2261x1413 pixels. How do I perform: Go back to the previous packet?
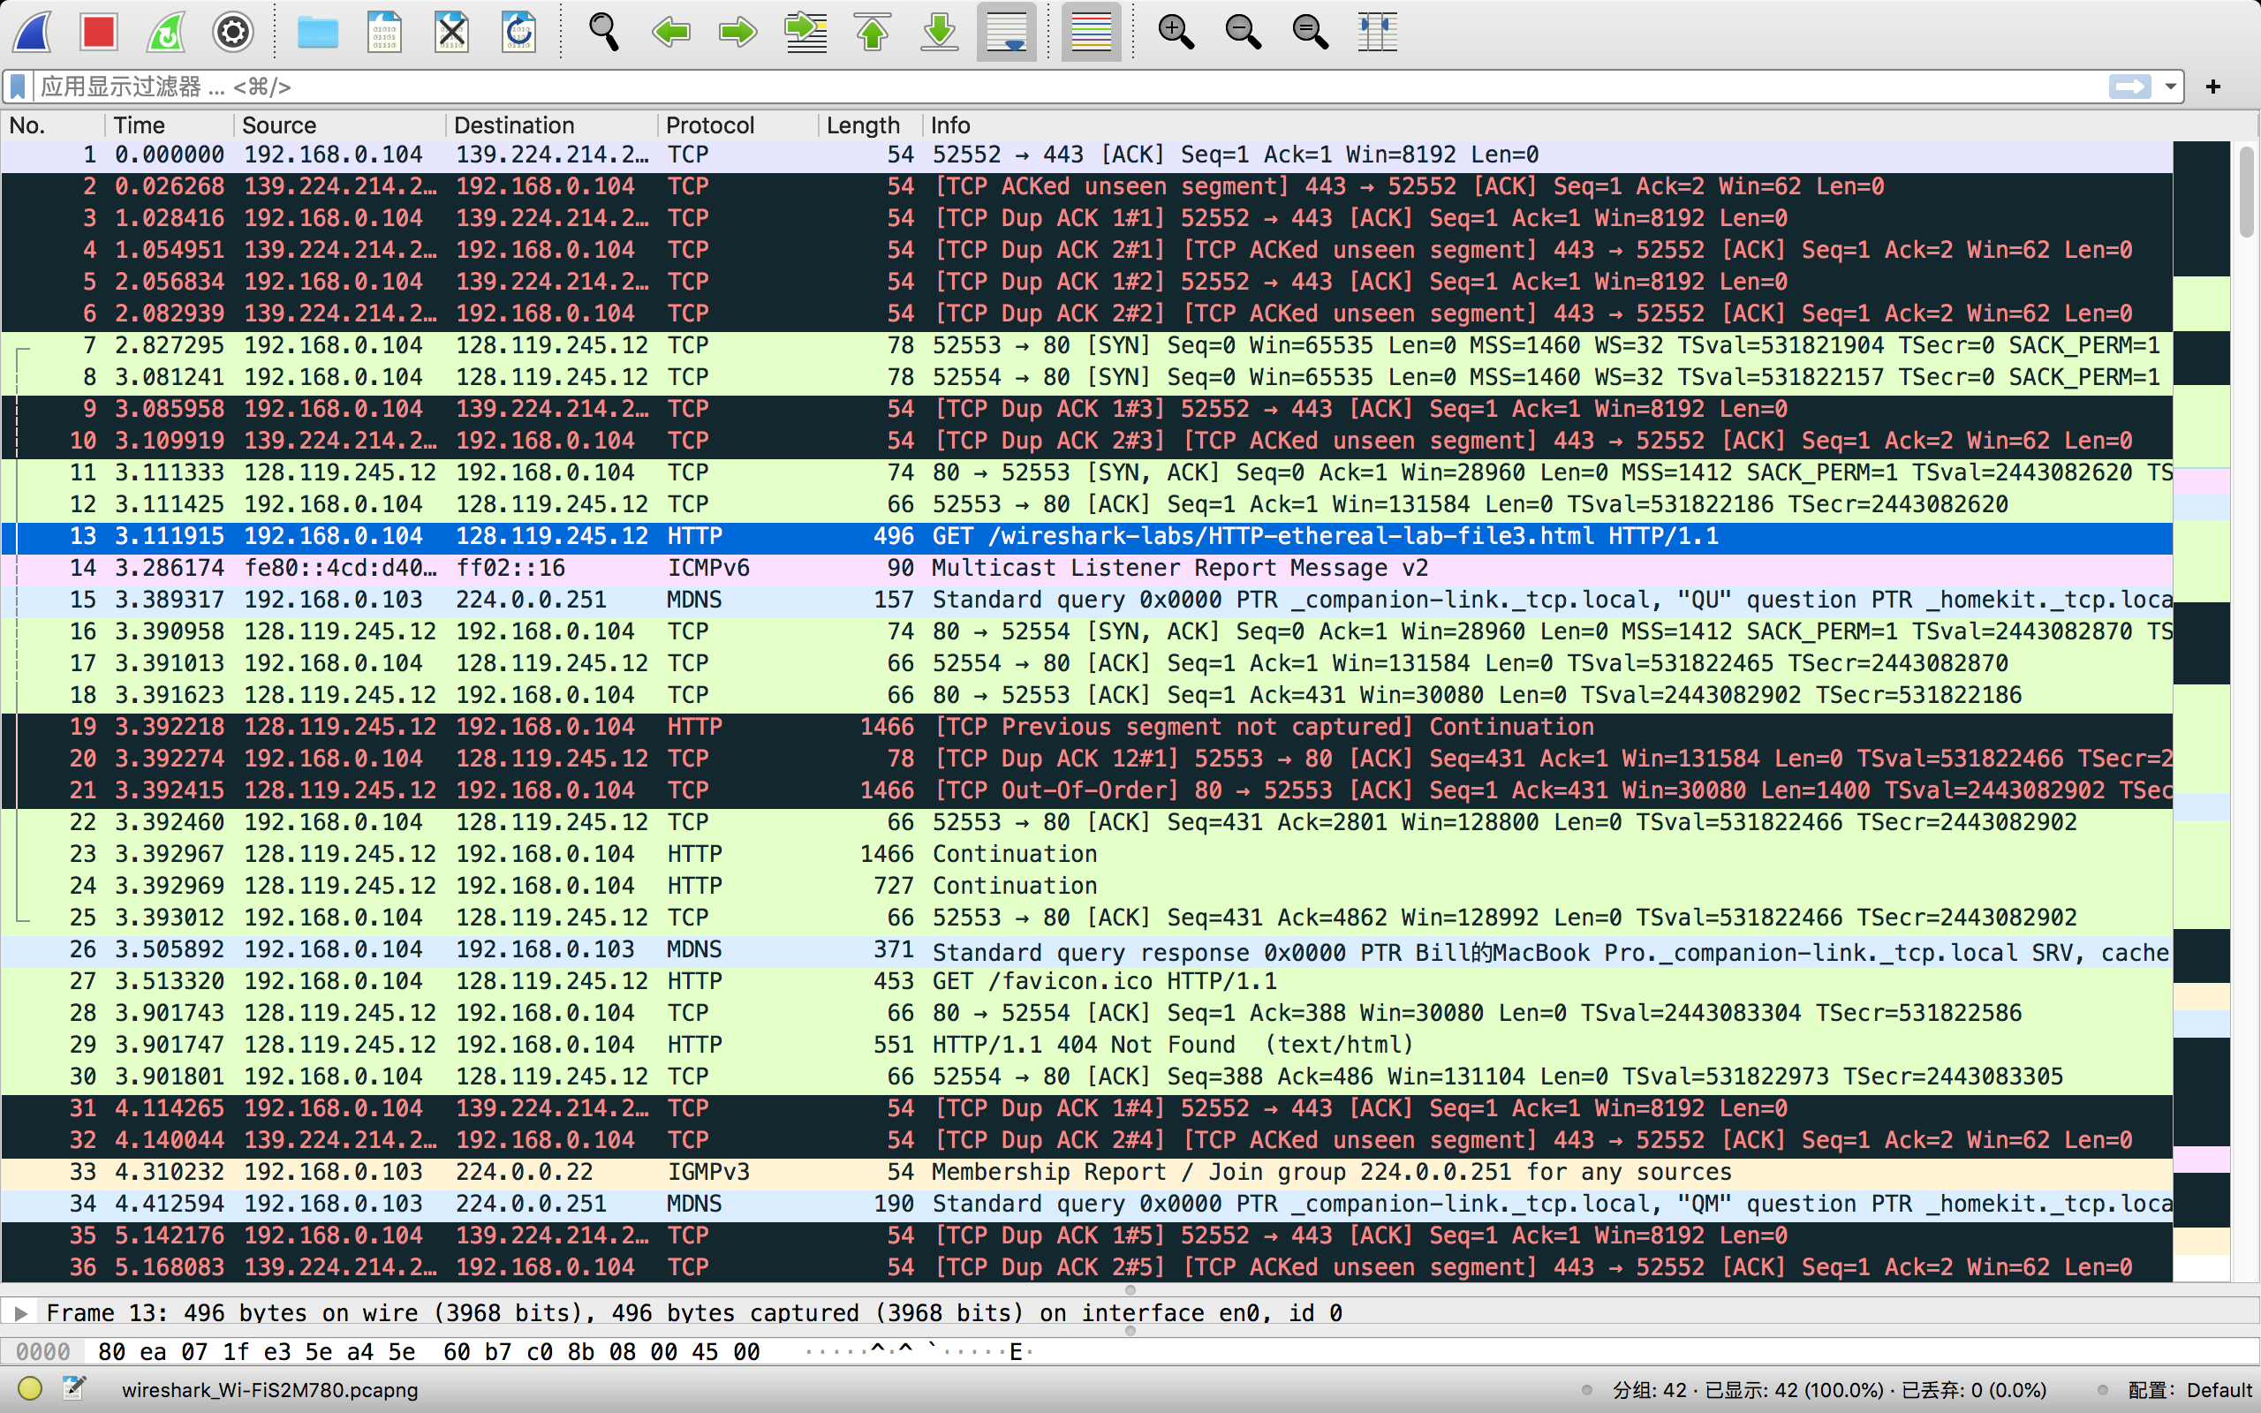pyautogui.click(x=671, y=33)
